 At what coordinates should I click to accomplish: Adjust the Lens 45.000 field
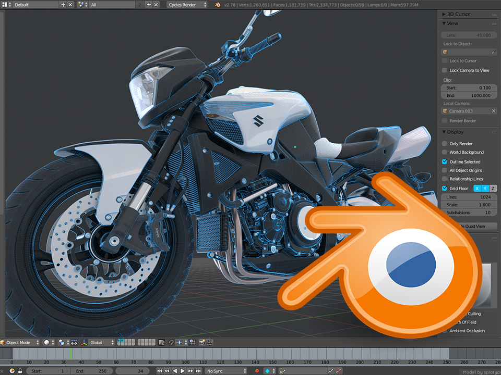(469, 35)
